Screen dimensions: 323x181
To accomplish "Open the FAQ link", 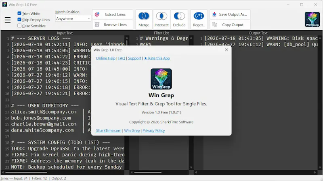I will [122, 58].
